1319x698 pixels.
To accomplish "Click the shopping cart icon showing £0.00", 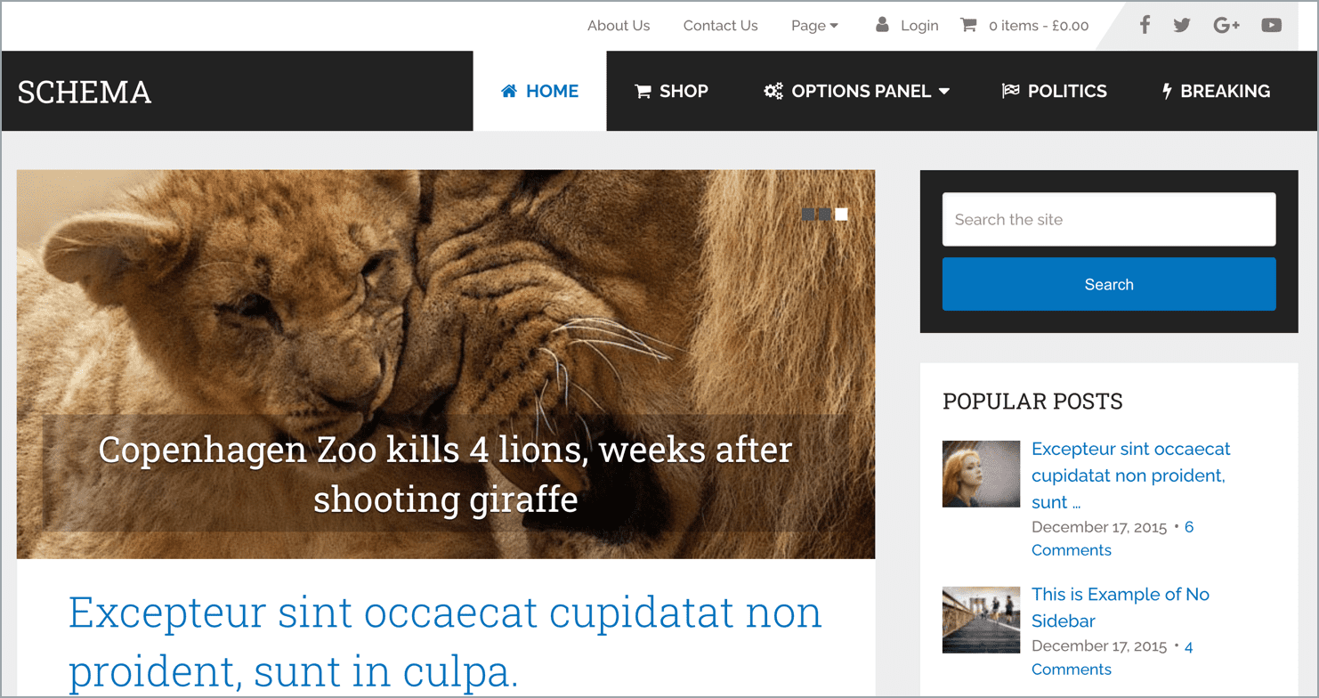I will (x=968, y=25).
